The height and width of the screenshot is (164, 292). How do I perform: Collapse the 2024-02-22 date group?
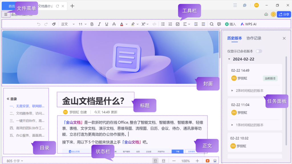pyautogui.click(x=229, y=59)
